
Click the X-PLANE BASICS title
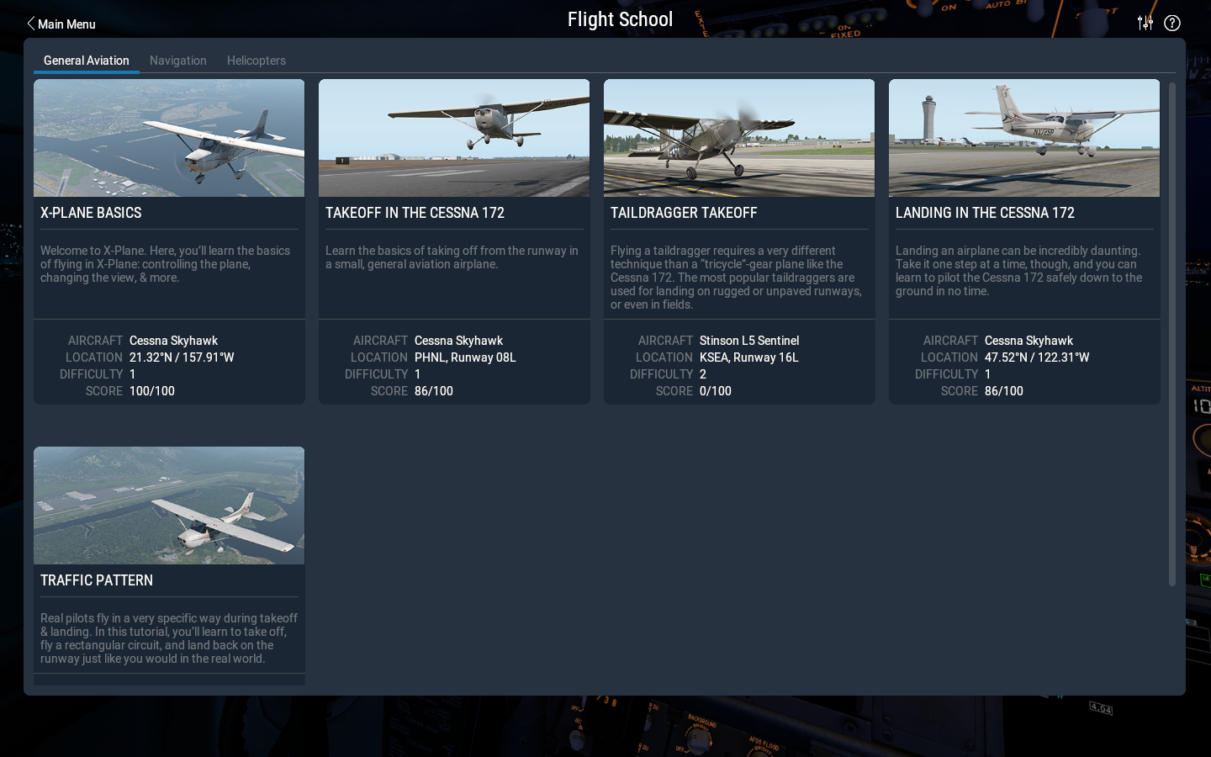[91, 213]
